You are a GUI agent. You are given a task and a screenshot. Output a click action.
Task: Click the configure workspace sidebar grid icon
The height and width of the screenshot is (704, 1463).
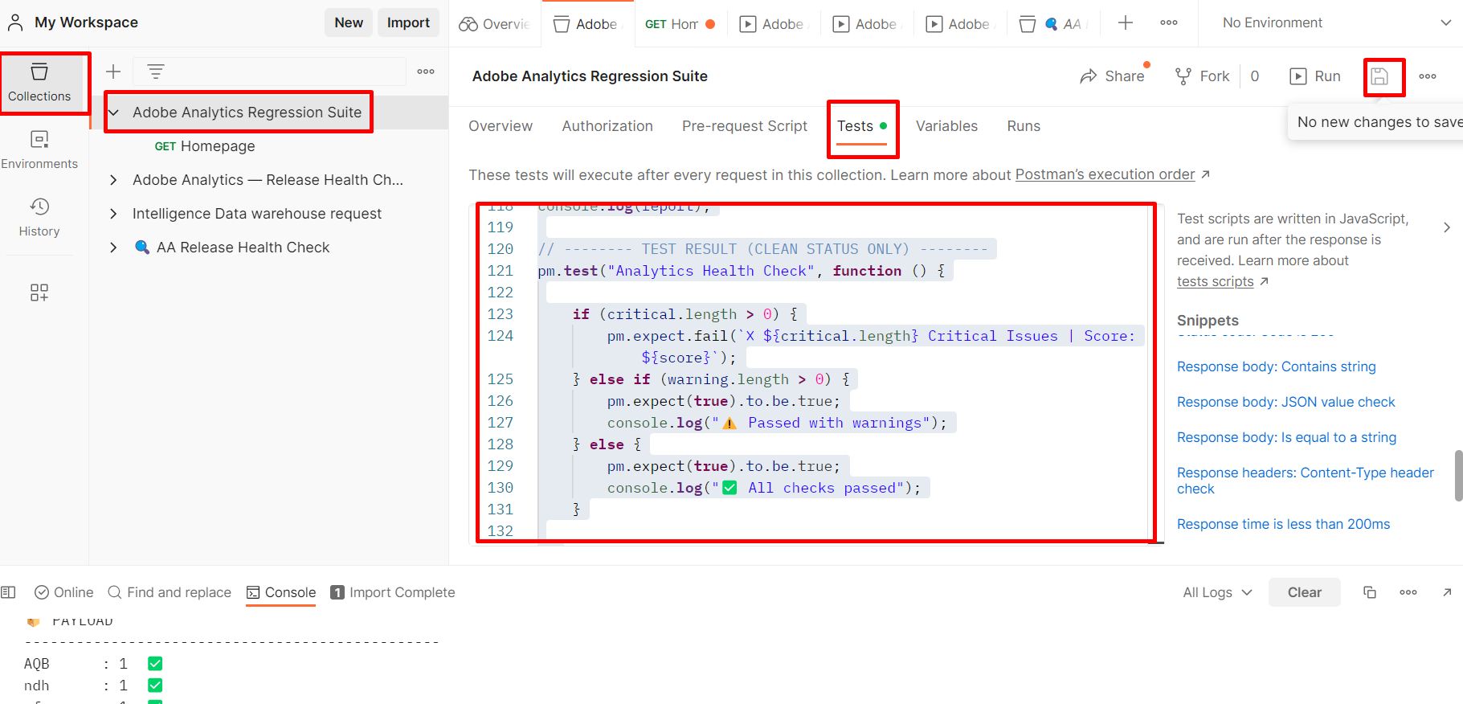(x=39, y=292)
